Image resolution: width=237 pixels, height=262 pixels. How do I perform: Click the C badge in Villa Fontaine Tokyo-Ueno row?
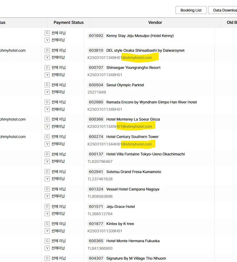tap(47, 154)
